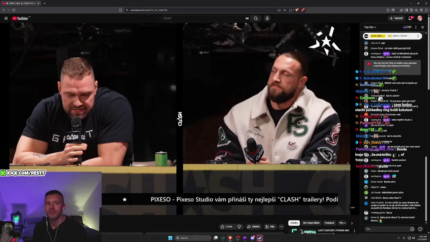Viewport: 430px width, 242px height.
Task: Open pinned Clash MMA message options
Action: tap(418, 36)
